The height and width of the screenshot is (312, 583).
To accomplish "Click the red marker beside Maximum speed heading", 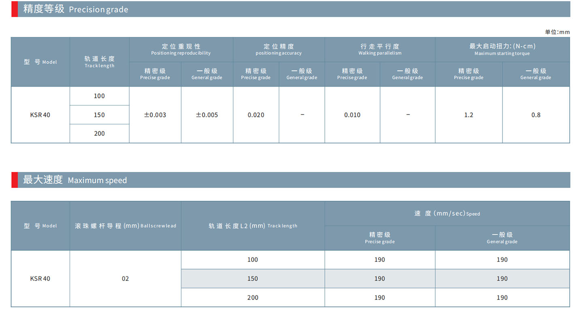I will (x=14, y=180).
